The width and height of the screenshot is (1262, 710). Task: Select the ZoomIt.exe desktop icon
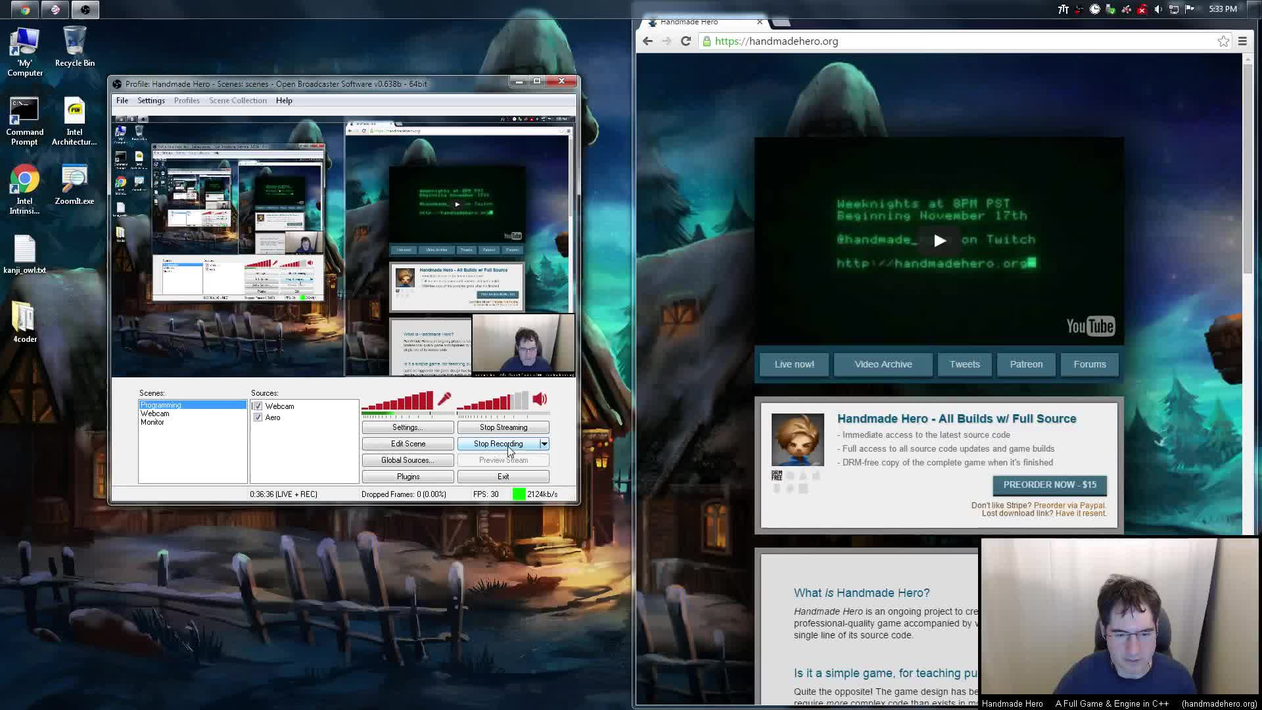point(74,185)
